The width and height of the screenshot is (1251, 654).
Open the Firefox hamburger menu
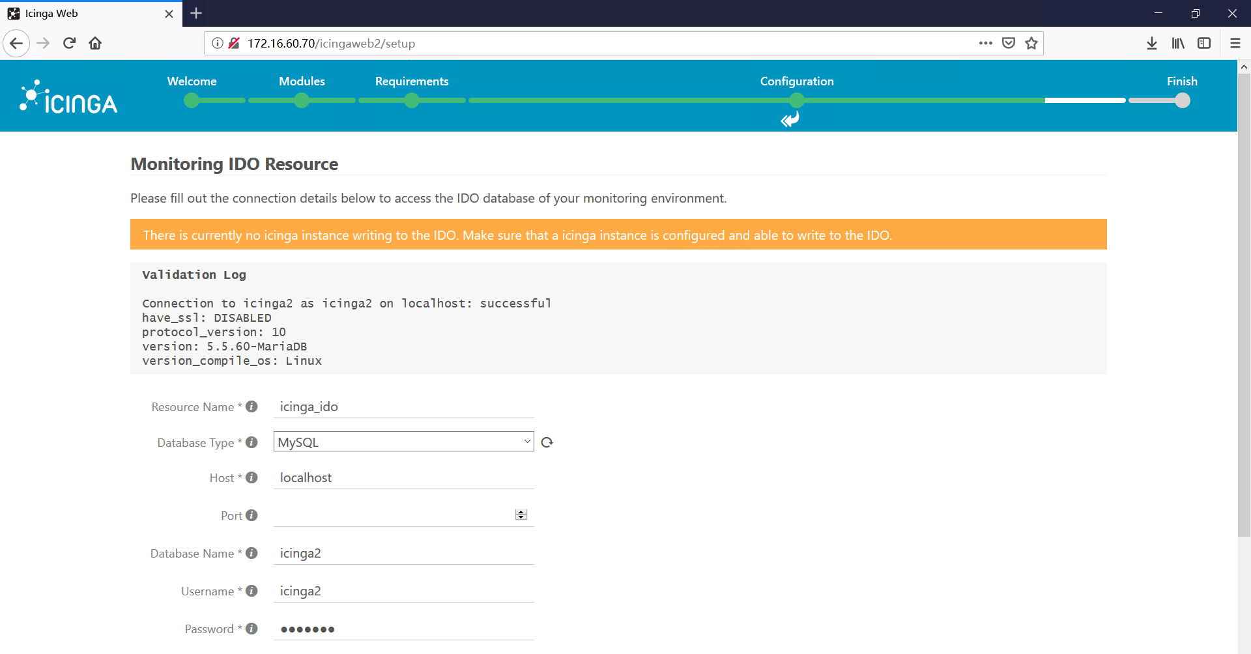[1235, 44]
